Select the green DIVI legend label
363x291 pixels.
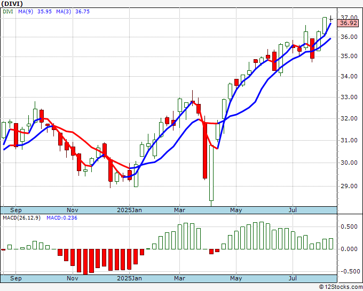8,11
